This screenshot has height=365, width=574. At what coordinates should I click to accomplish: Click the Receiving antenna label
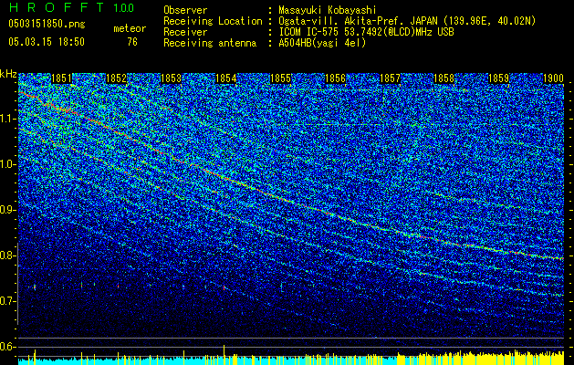[x=210, y=43]
